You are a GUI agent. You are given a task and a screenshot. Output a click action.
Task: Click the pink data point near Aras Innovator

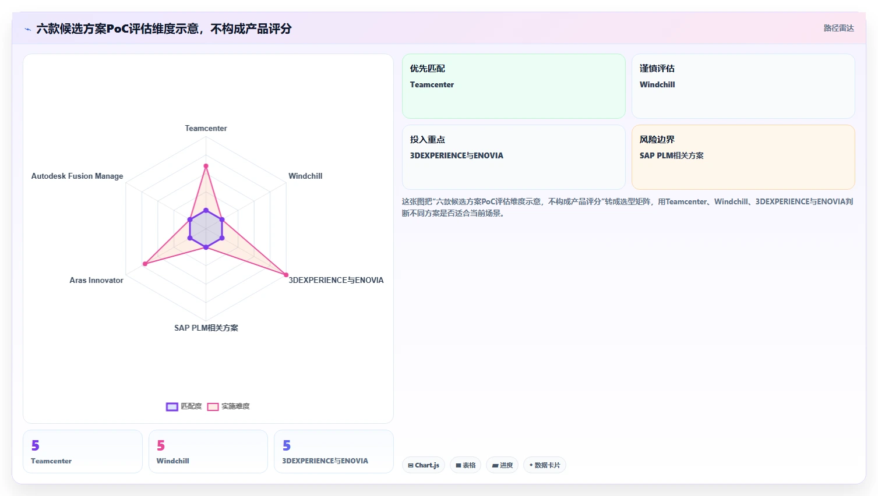pos(145,264)
